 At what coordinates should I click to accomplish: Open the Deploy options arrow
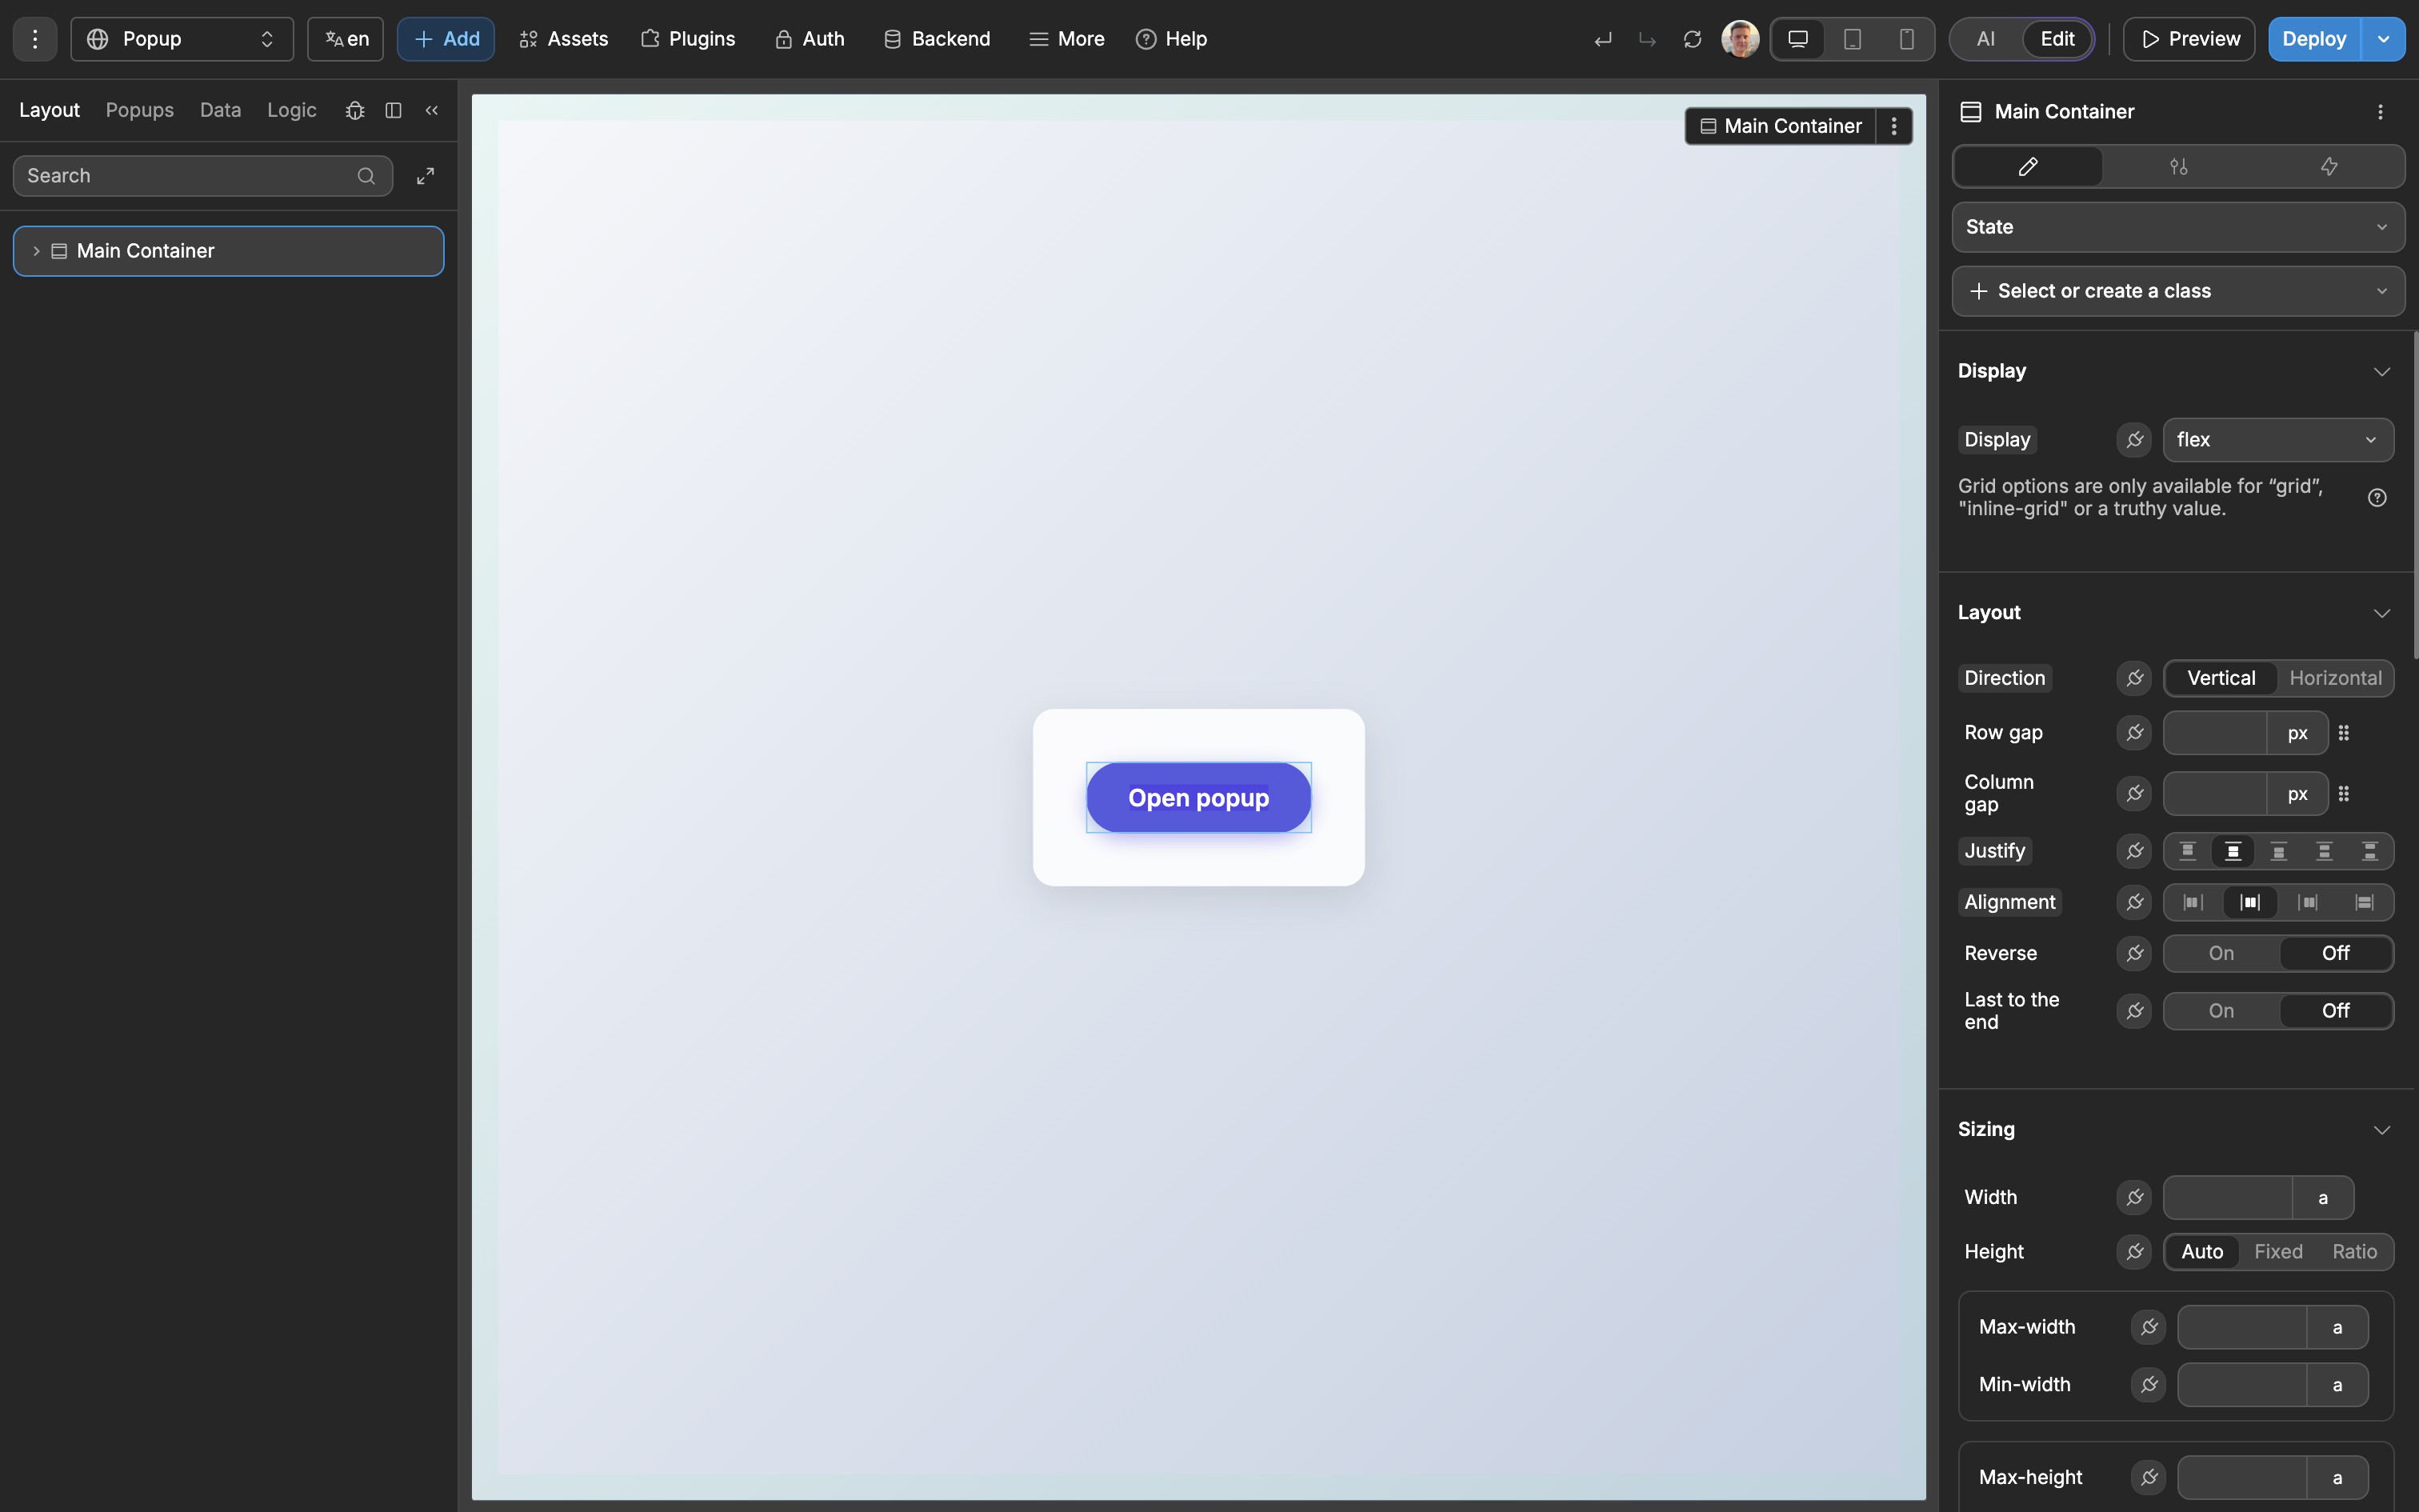tap(2383, 39)
